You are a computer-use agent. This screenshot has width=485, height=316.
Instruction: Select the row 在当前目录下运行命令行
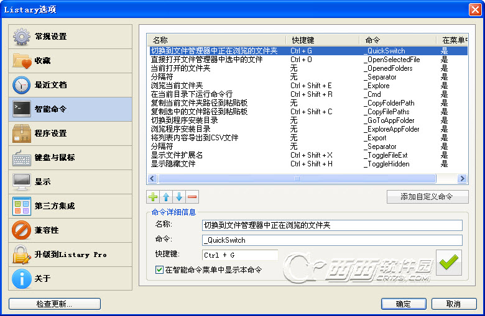(308, 94)
